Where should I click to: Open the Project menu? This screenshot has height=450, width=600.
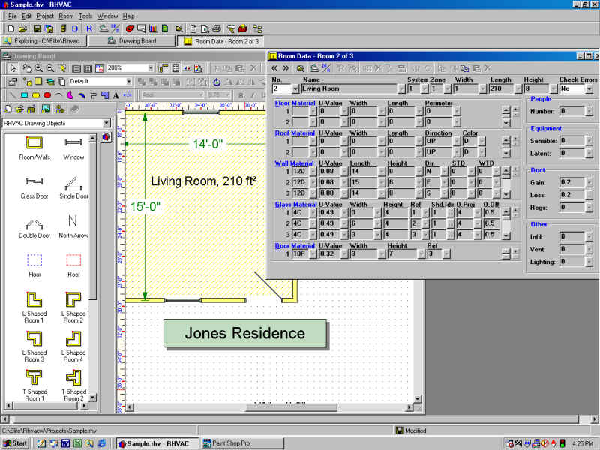[45, 16]
